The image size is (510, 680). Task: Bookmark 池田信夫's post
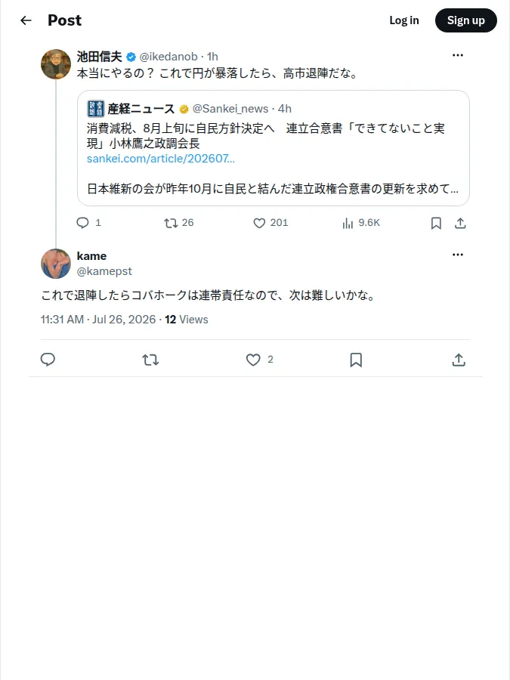[436, 224]
